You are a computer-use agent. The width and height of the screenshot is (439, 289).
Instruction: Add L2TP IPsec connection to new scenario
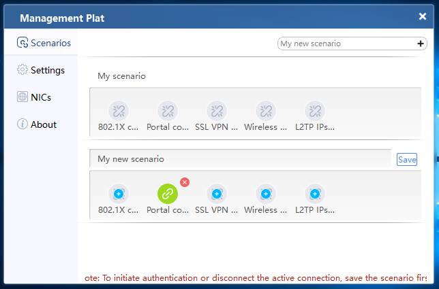[315, 194]
